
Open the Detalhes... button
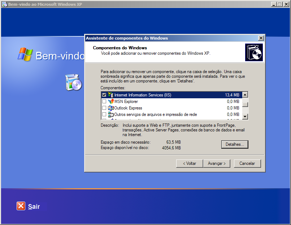click(235, 144)
